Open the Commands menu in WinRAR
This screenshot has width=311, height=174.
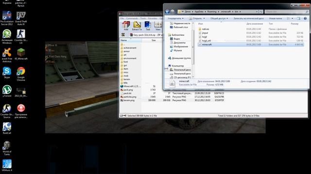coord(132,18)
